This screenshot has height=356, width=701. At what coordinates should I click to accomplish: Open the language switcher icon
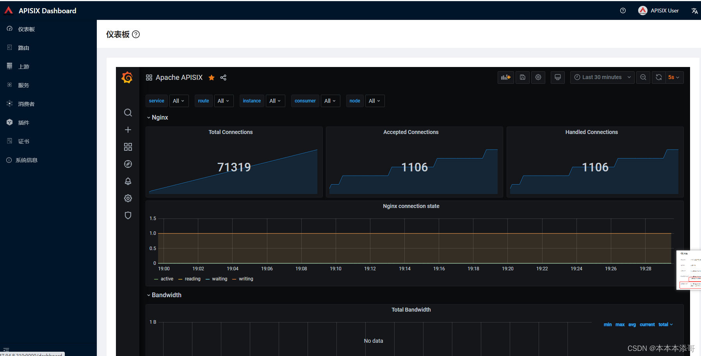pos(694,11)
